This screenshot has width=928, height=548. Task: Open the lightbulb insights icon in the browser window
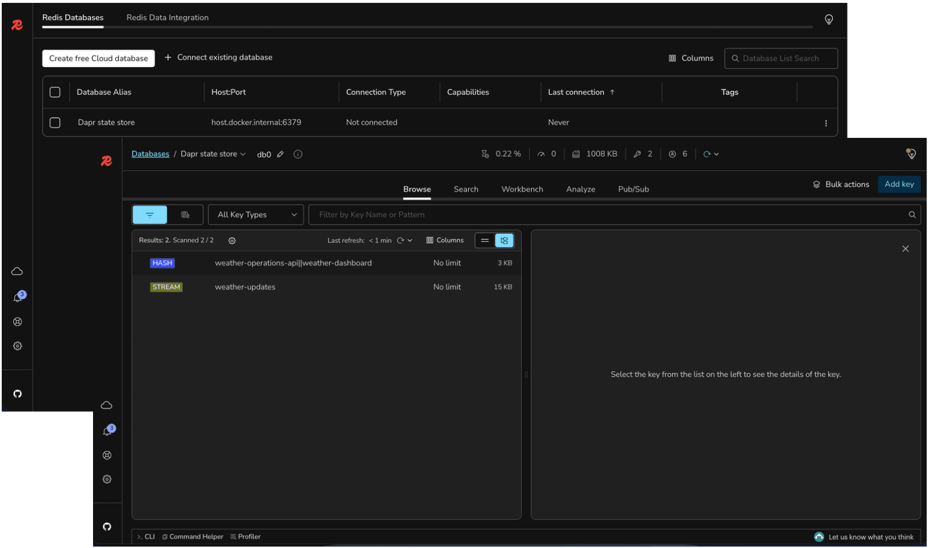911,153
